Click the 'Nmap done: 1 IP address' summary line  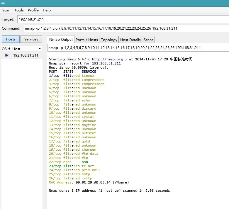109,191
